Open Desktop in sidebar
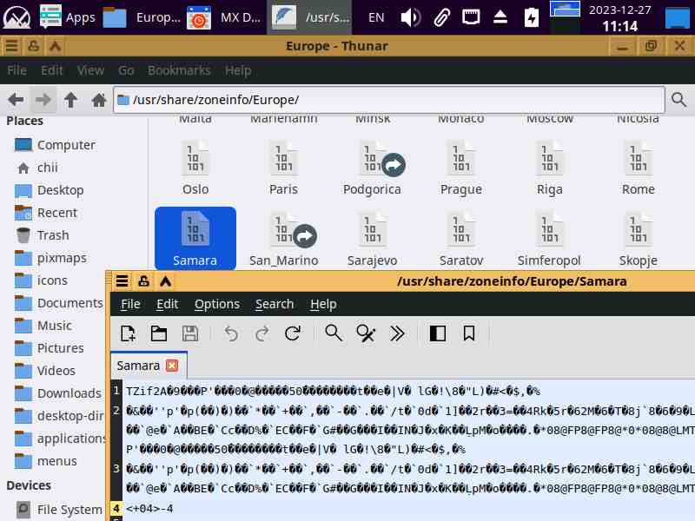The image size is (695, 521). [50, 190]
